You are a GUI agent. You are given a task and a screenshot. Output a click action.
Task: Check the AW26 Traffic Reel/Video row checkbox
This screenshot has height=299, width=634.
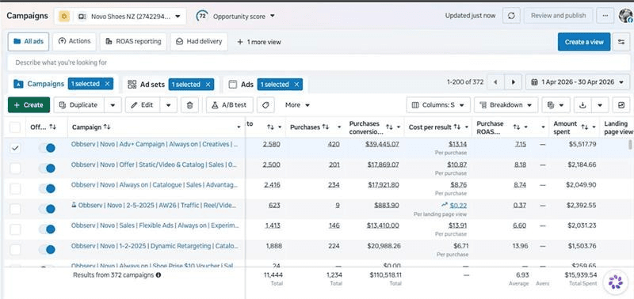pos(15,209)
